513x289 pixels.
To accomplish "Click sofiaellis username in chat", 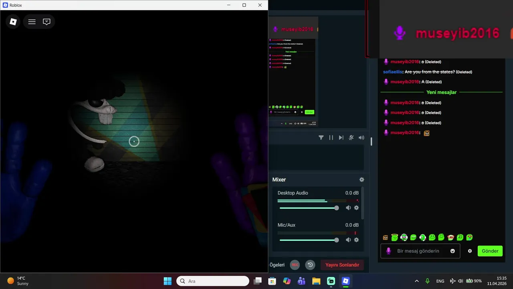I will coord(392,72).
